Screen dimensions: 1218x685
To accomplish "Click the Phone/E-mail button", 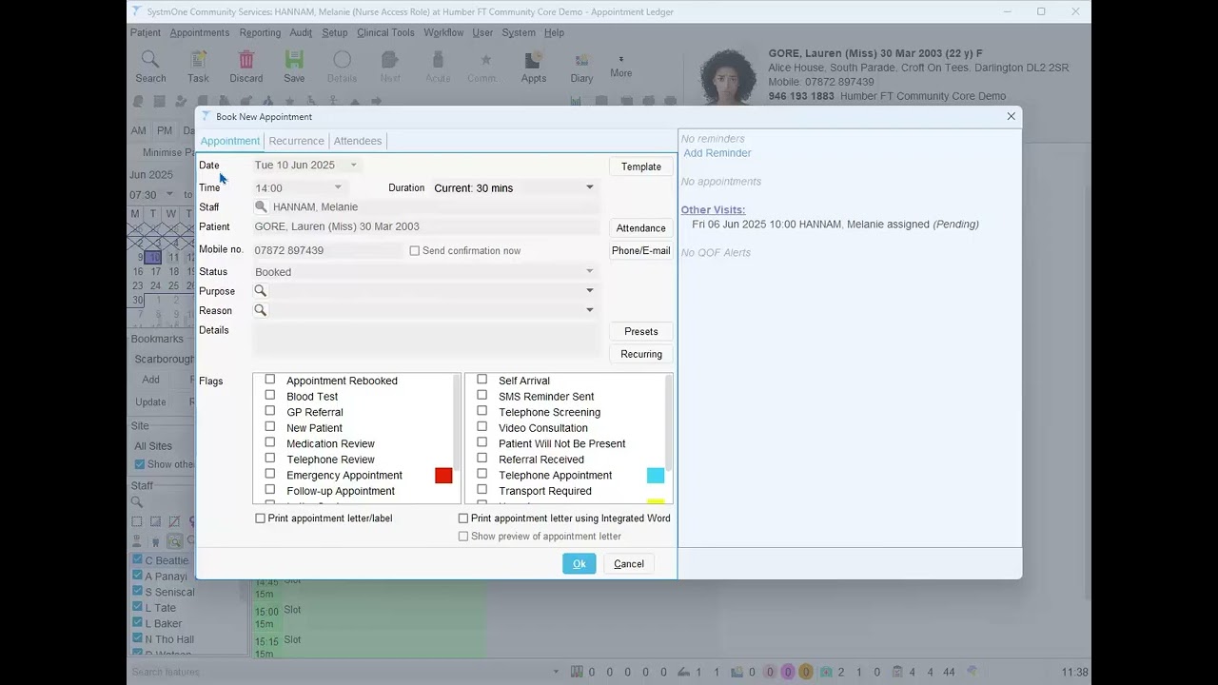I will pyautogui.click(x=641, y=251).
